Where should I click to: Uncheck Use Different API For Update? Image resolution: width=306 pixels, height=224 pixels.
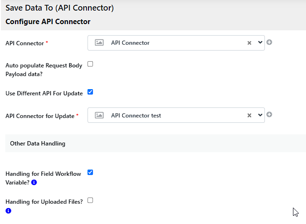click(90, 92)
